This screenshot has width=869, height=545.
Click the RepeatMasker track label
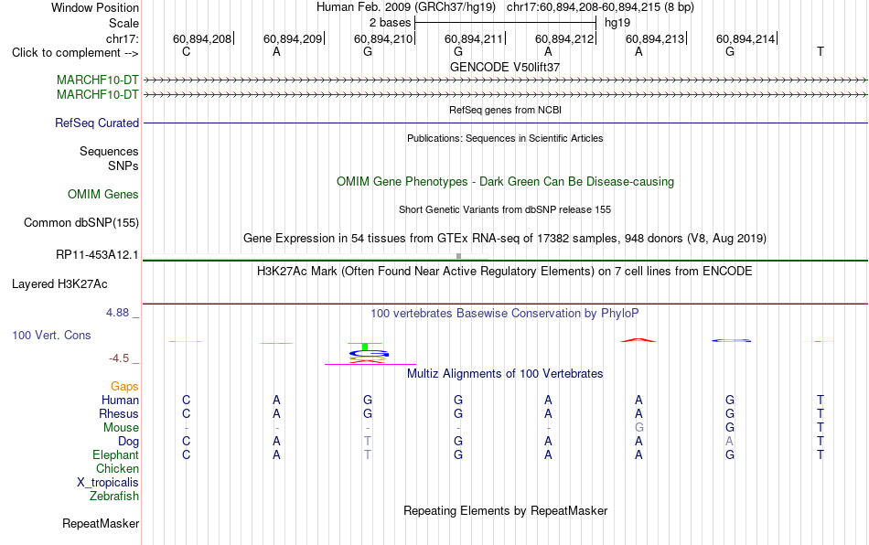click(x=101, y=523)
